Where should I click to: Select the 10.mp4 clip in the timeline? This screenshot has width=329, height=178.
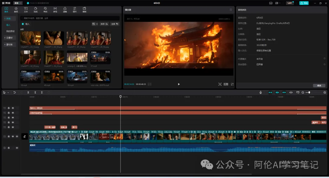(127, 136)
